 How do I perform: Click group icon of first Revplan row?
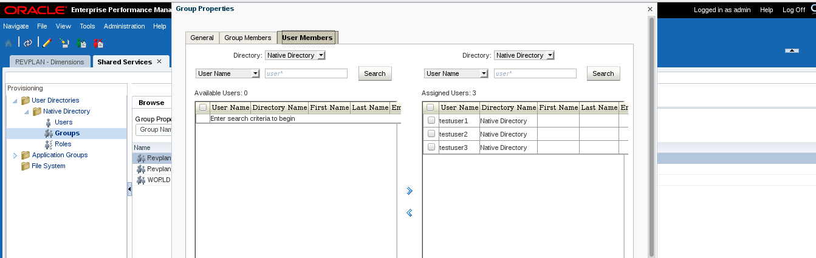coord(141,158)
